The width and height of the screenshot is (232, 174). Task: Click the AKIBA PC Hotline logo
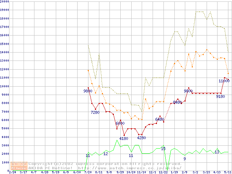(19, 166)
